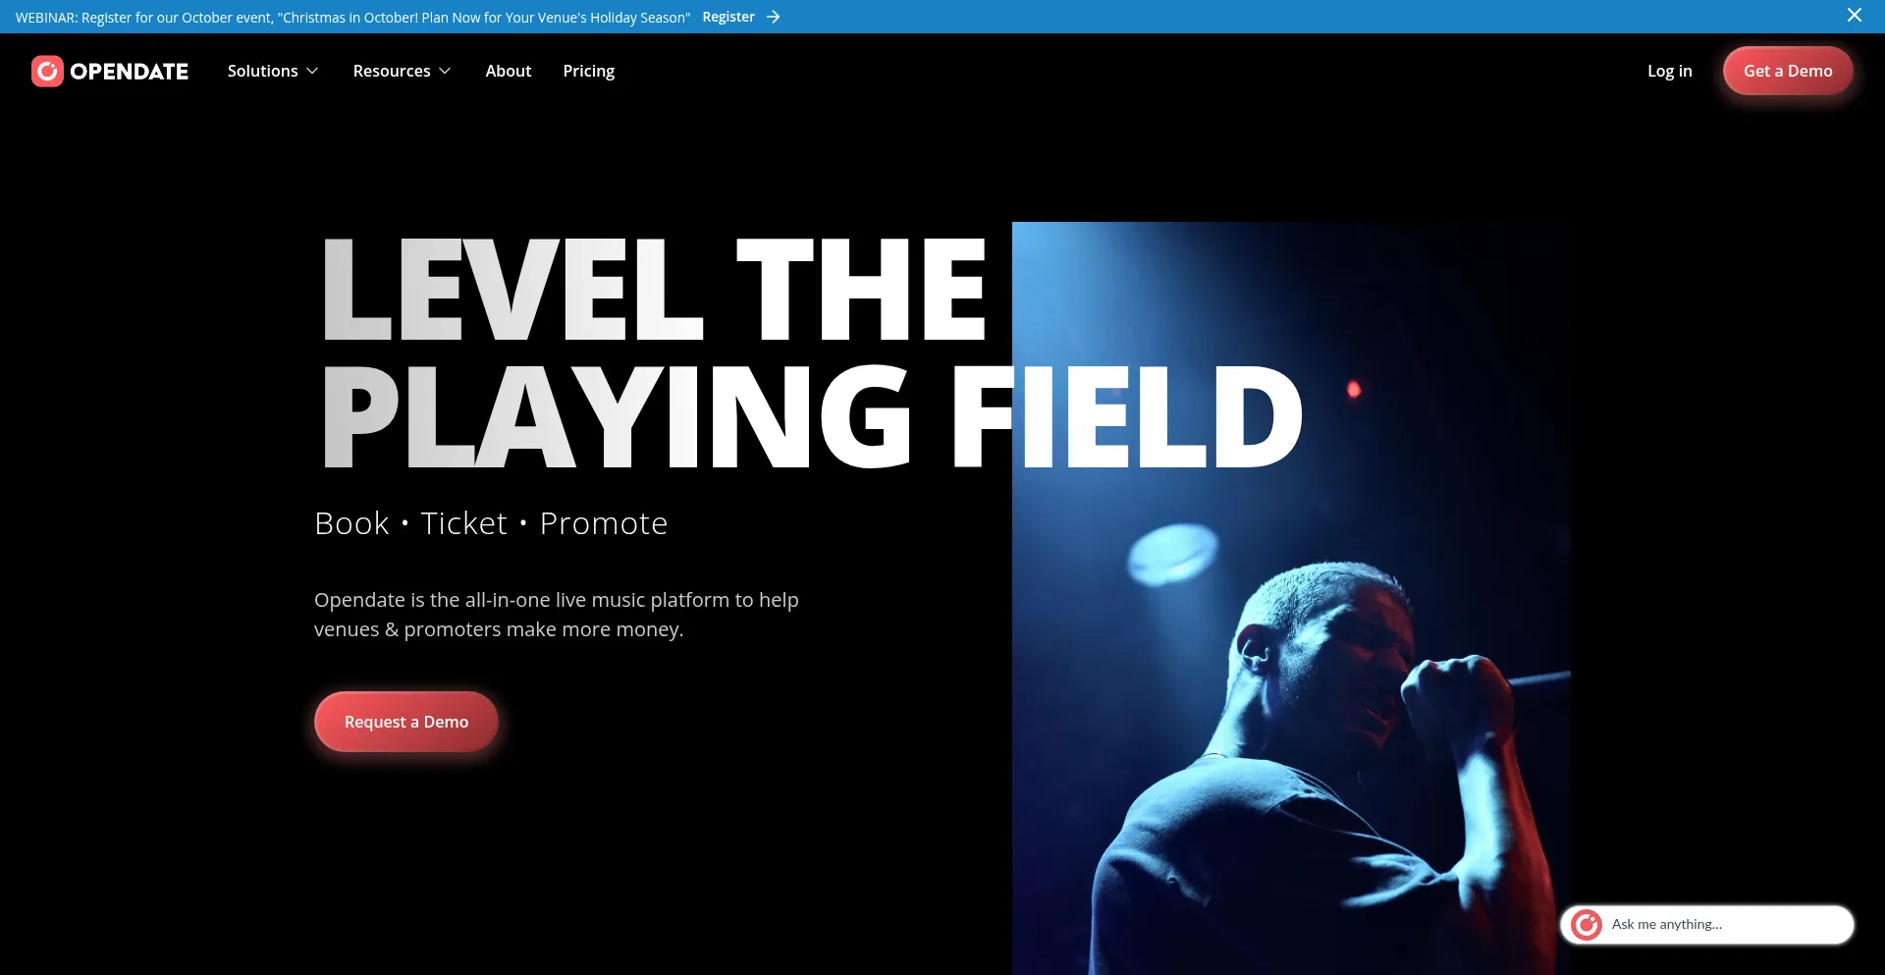Click the Log in link
The image size is (1885, 975).
[x=1670, y=71]
